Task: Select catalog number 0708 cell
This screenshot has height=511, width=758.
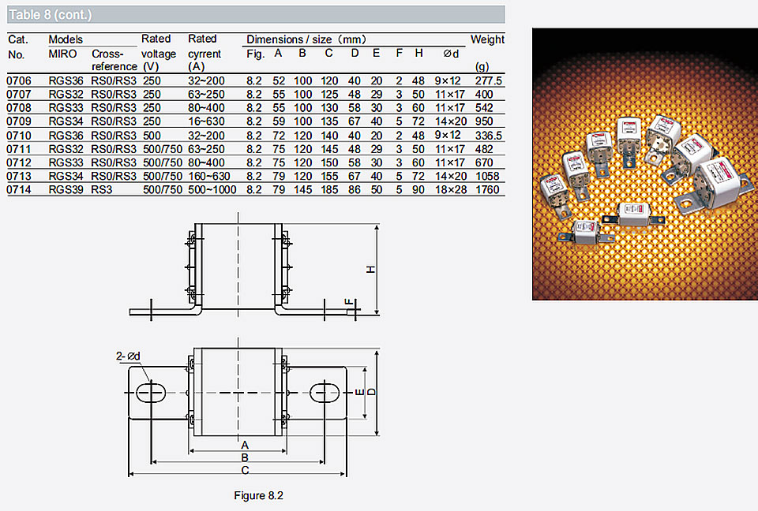Action: click(19, 108)
